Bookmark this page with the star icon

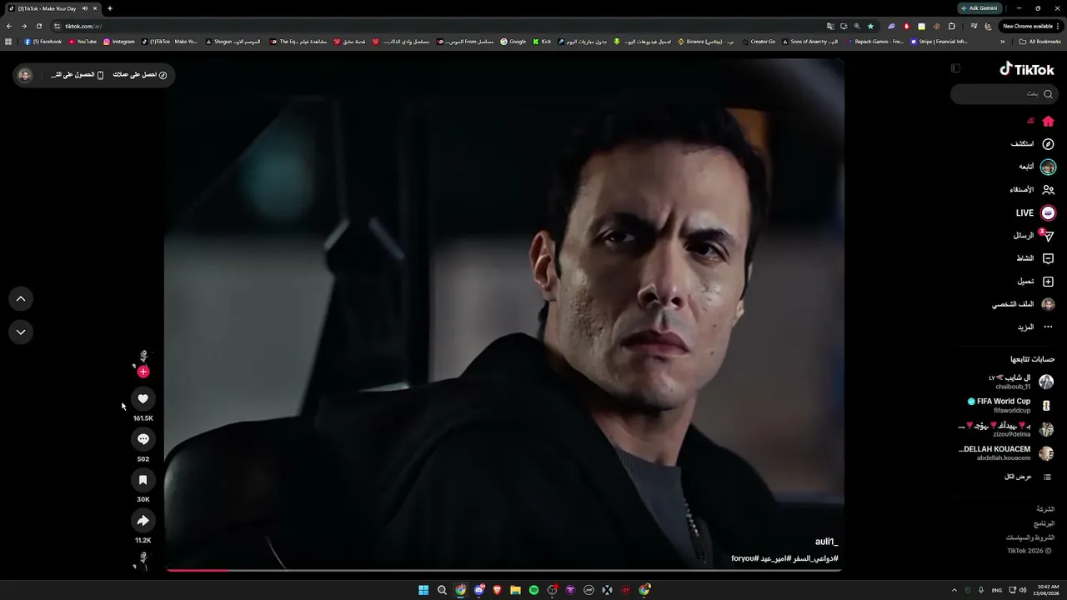click(x=870, y=26)
